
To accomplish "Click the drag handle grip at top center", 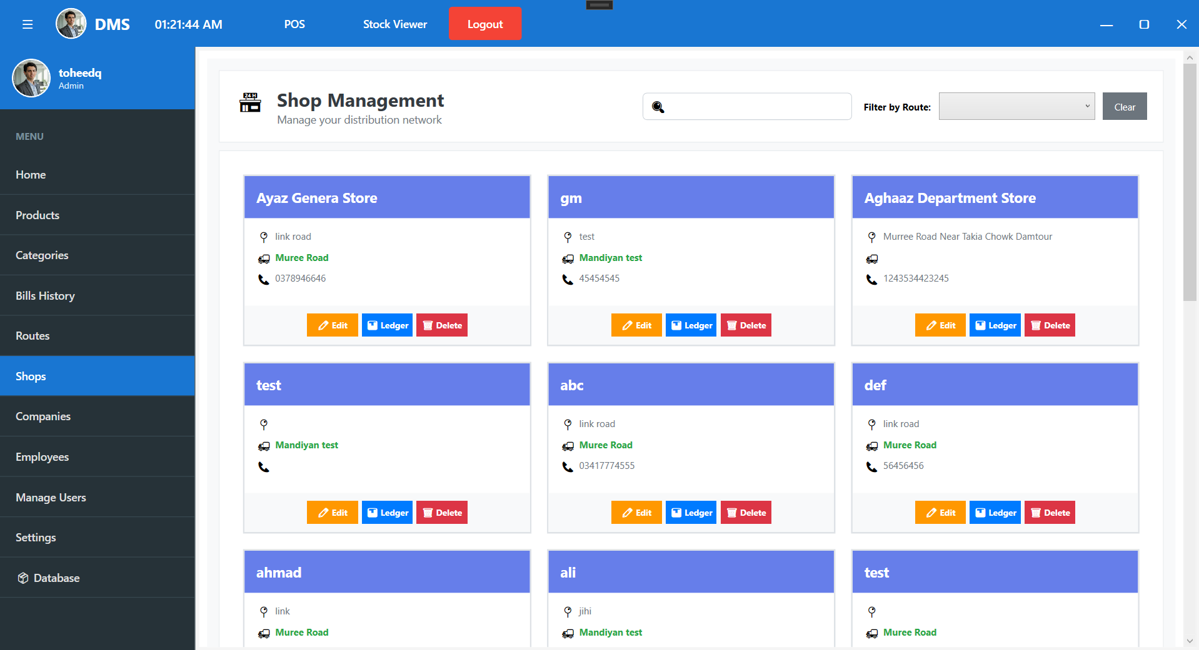I will pyautogui.click(x=599, y=5).
